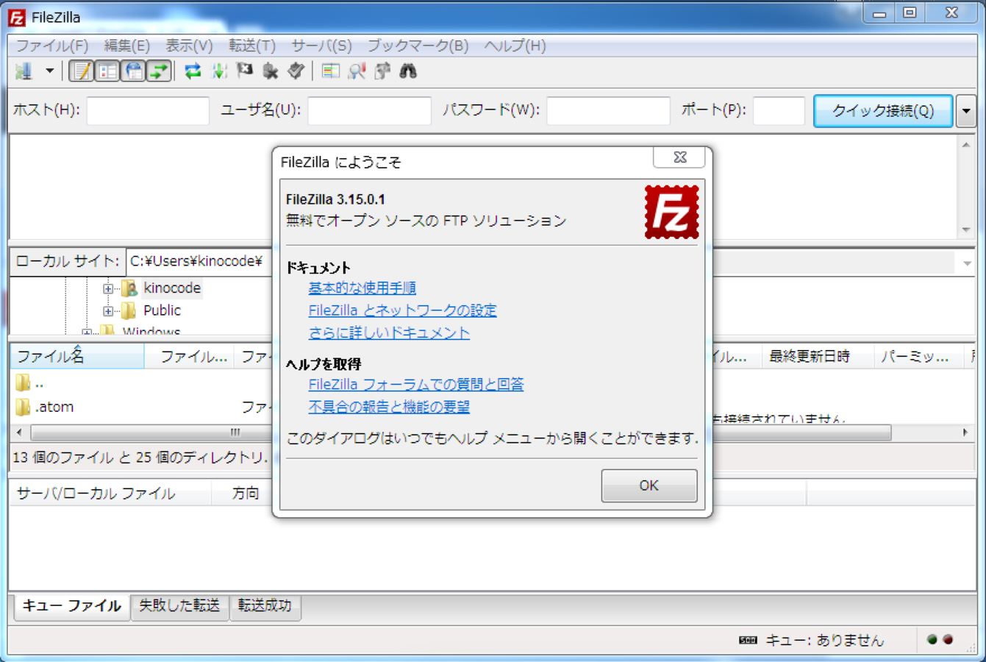
Task: Open the ファイル(F) menu
Action: pos(52,46)
